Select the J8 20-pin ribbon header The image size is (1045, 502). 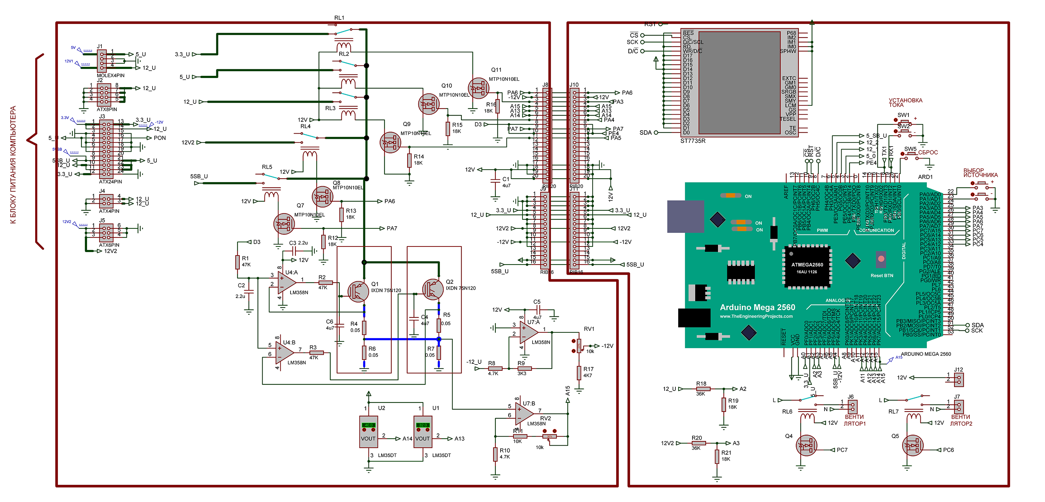click(x=547, y=135)
